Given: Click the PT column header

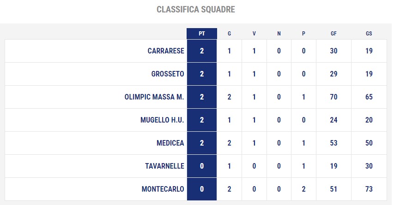Looking at the screenshot, I should [x=202, y=34].
